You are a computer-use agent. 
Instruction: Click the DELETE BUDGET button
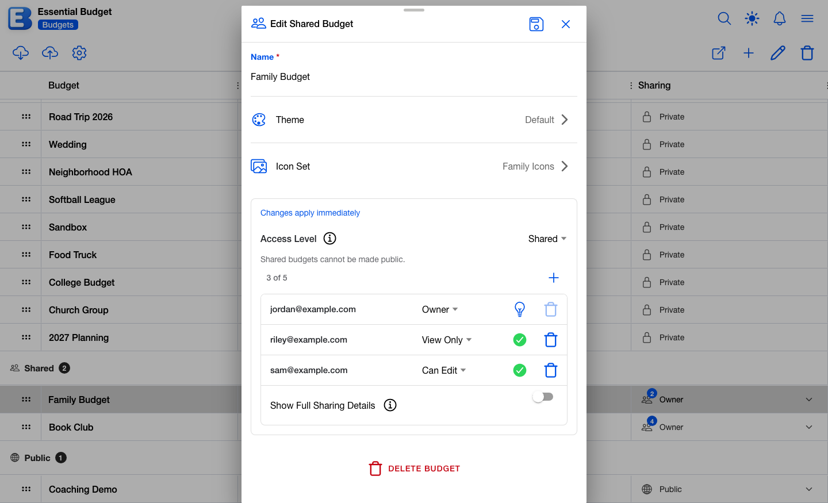coord(414,469)
